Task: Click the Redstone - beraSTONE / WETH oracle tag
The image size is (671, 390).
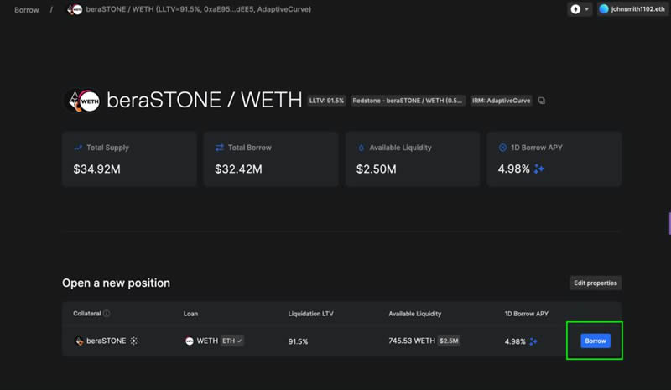Action: [x=407, y=101]
